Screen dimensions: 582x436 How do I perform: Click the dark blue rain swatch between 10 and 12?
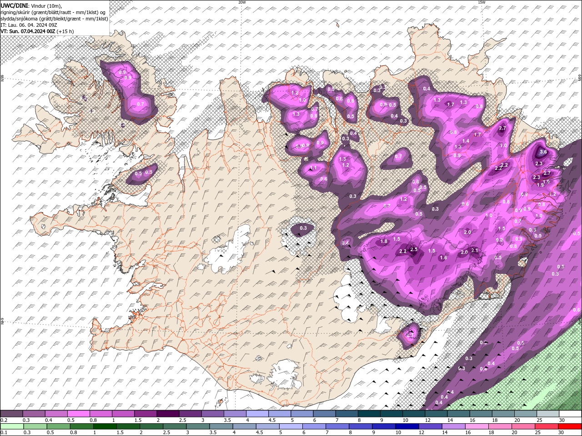[406, 426]
